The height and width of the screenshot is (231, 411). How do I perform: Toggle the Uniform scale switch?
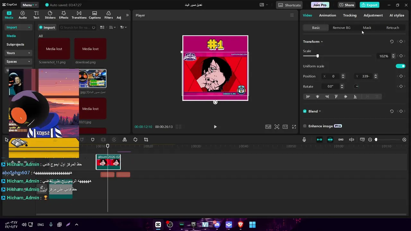coord(400,66)
